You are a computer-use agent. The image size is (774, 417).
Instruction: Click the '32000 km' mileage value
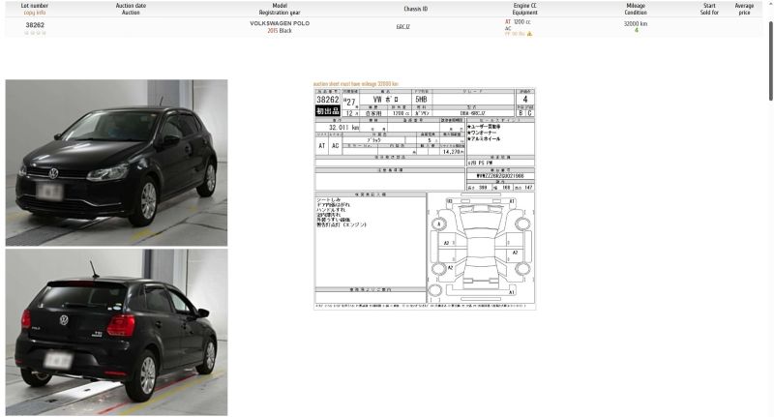tap(636, 23)
